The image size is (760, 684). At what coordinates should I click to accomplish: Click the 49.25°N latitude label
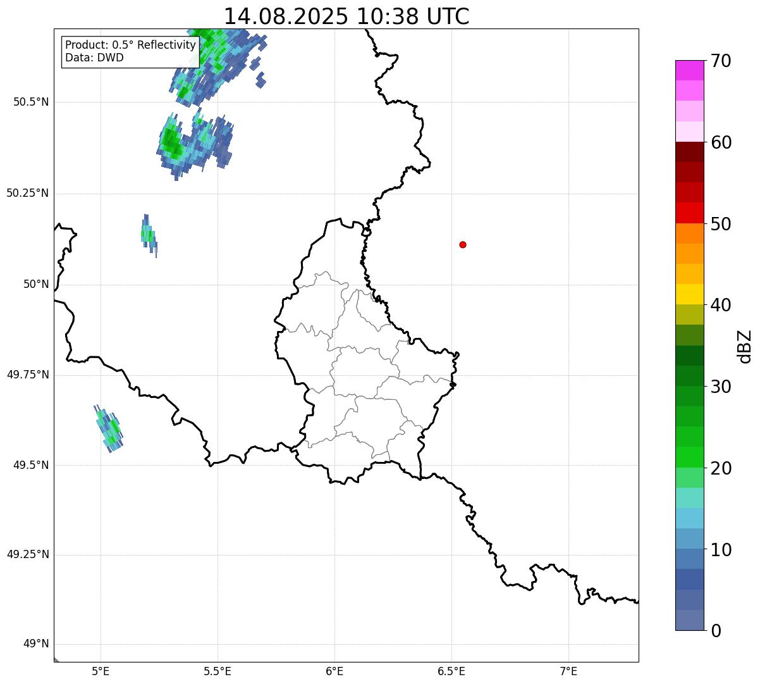[28, 555]
